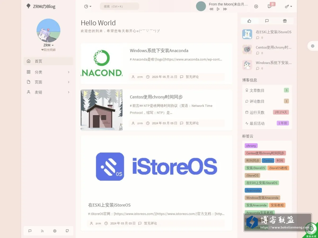The image size is (318, 238).
Task: Open the target circle icon in header
Action: (x=256, y=6)
